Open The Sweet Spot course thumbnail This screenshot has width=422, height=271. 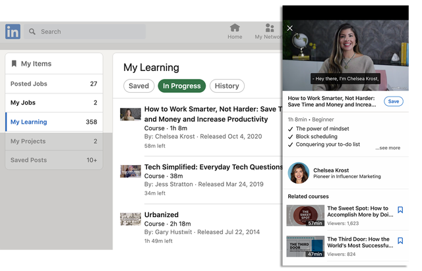(x=305, y=216)
